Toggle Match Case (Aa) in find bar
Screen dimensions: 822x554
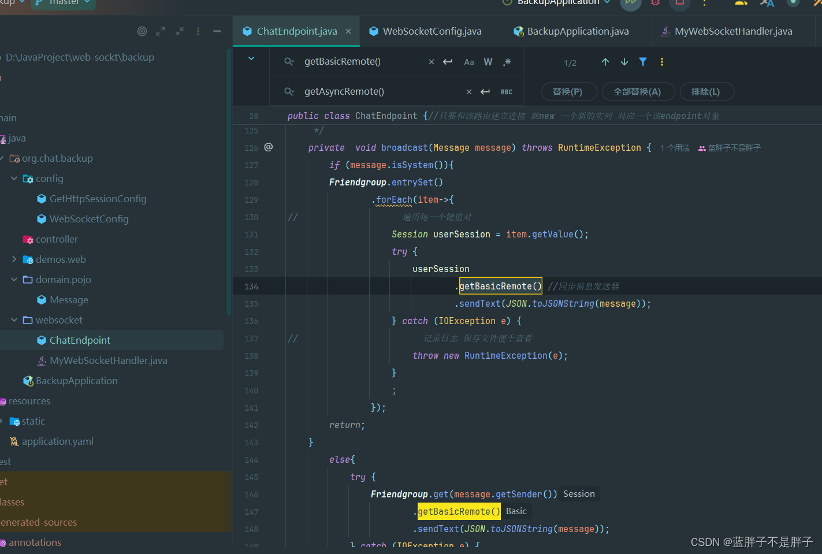coord(469,62)
